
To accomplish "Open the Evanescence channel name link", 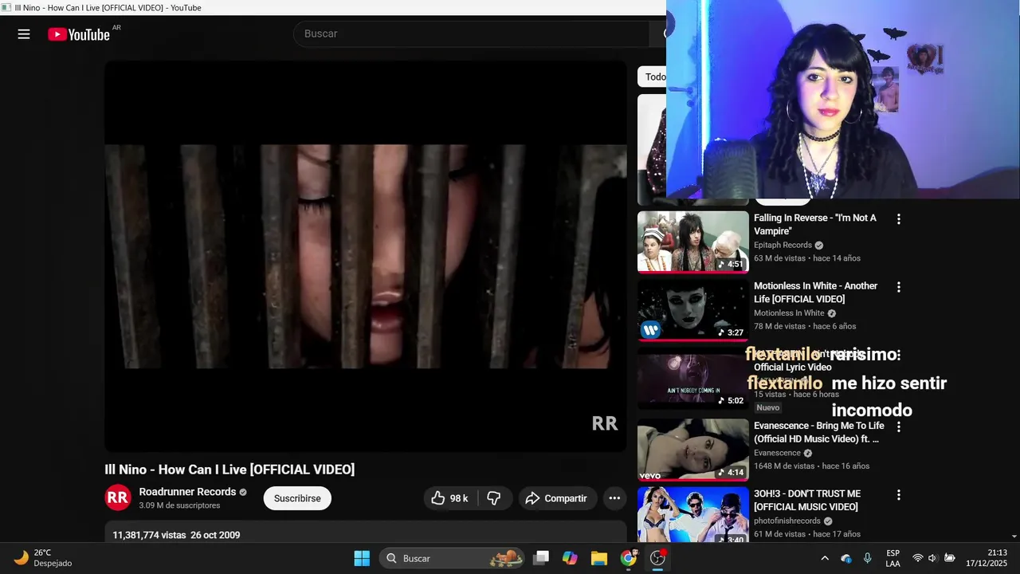I will (x=778, y=453).
